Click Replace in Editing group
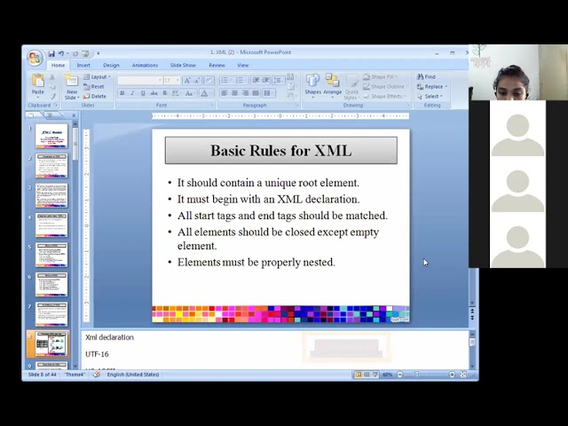Viewport: 568px width, 426px height. click(432, 87)
